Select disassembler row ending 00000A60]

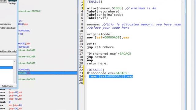click(x=24, y=69)
